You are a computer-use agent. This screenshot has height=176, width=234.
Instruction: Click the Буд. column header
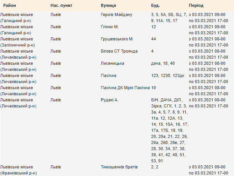[x=155, y=5]
